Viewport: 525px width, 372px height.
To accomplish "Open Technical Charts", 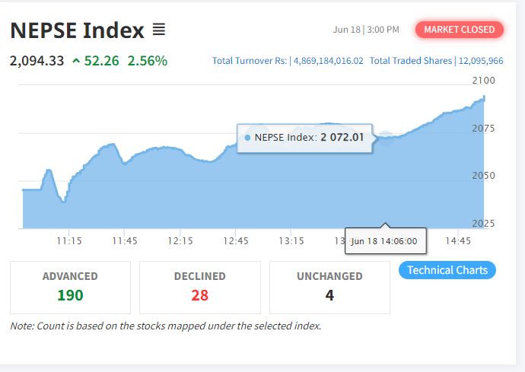I will [447, 270].
